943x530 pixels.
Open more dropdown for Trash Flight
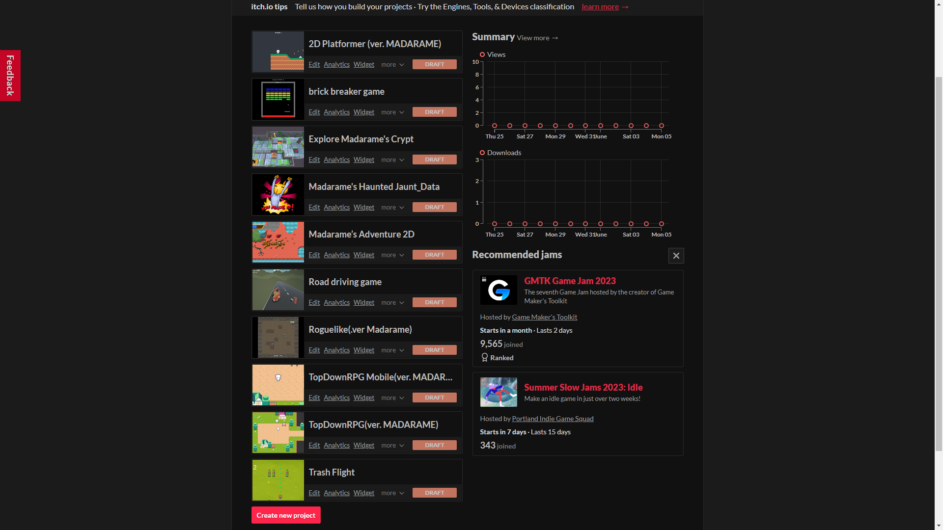[392, 493]
